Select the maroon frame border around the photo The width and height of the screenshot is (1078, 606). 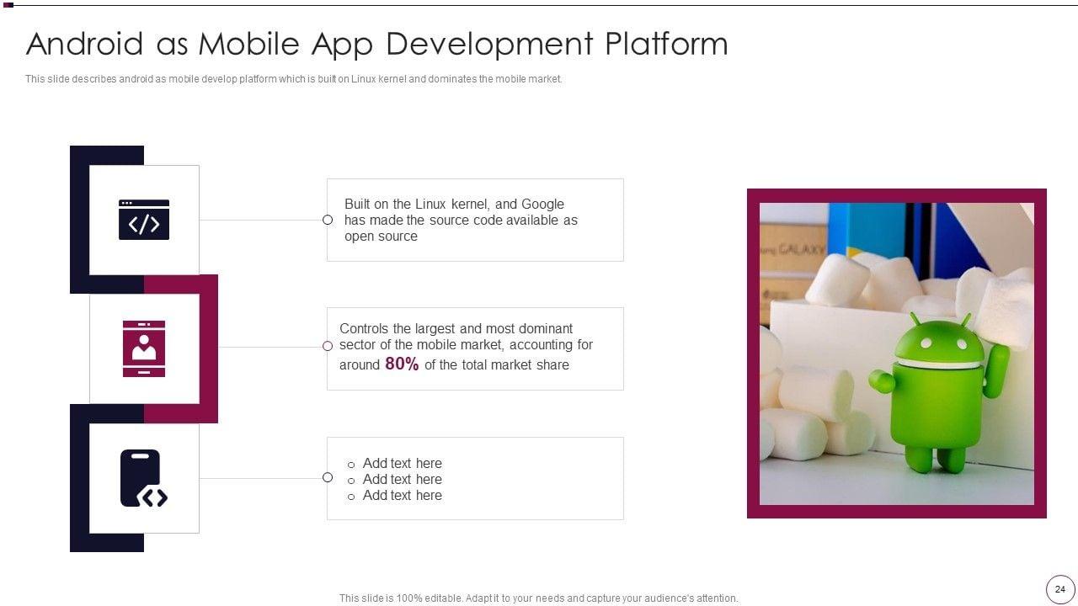tap(753, 353)
